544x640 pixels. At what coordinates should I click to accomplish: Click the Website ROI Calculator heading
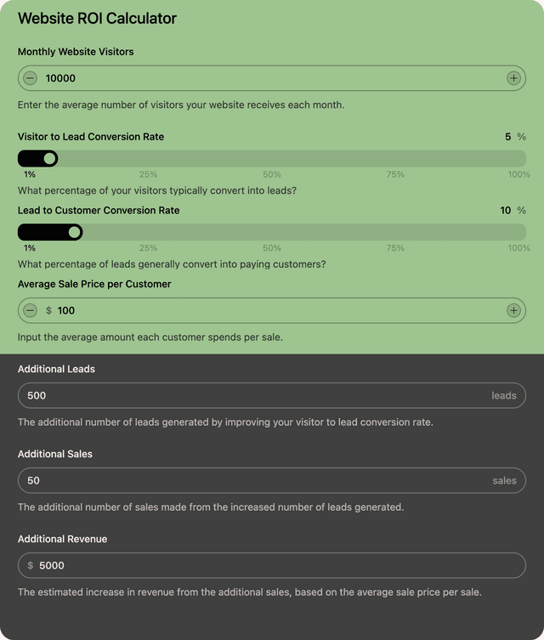coord(97,19)
